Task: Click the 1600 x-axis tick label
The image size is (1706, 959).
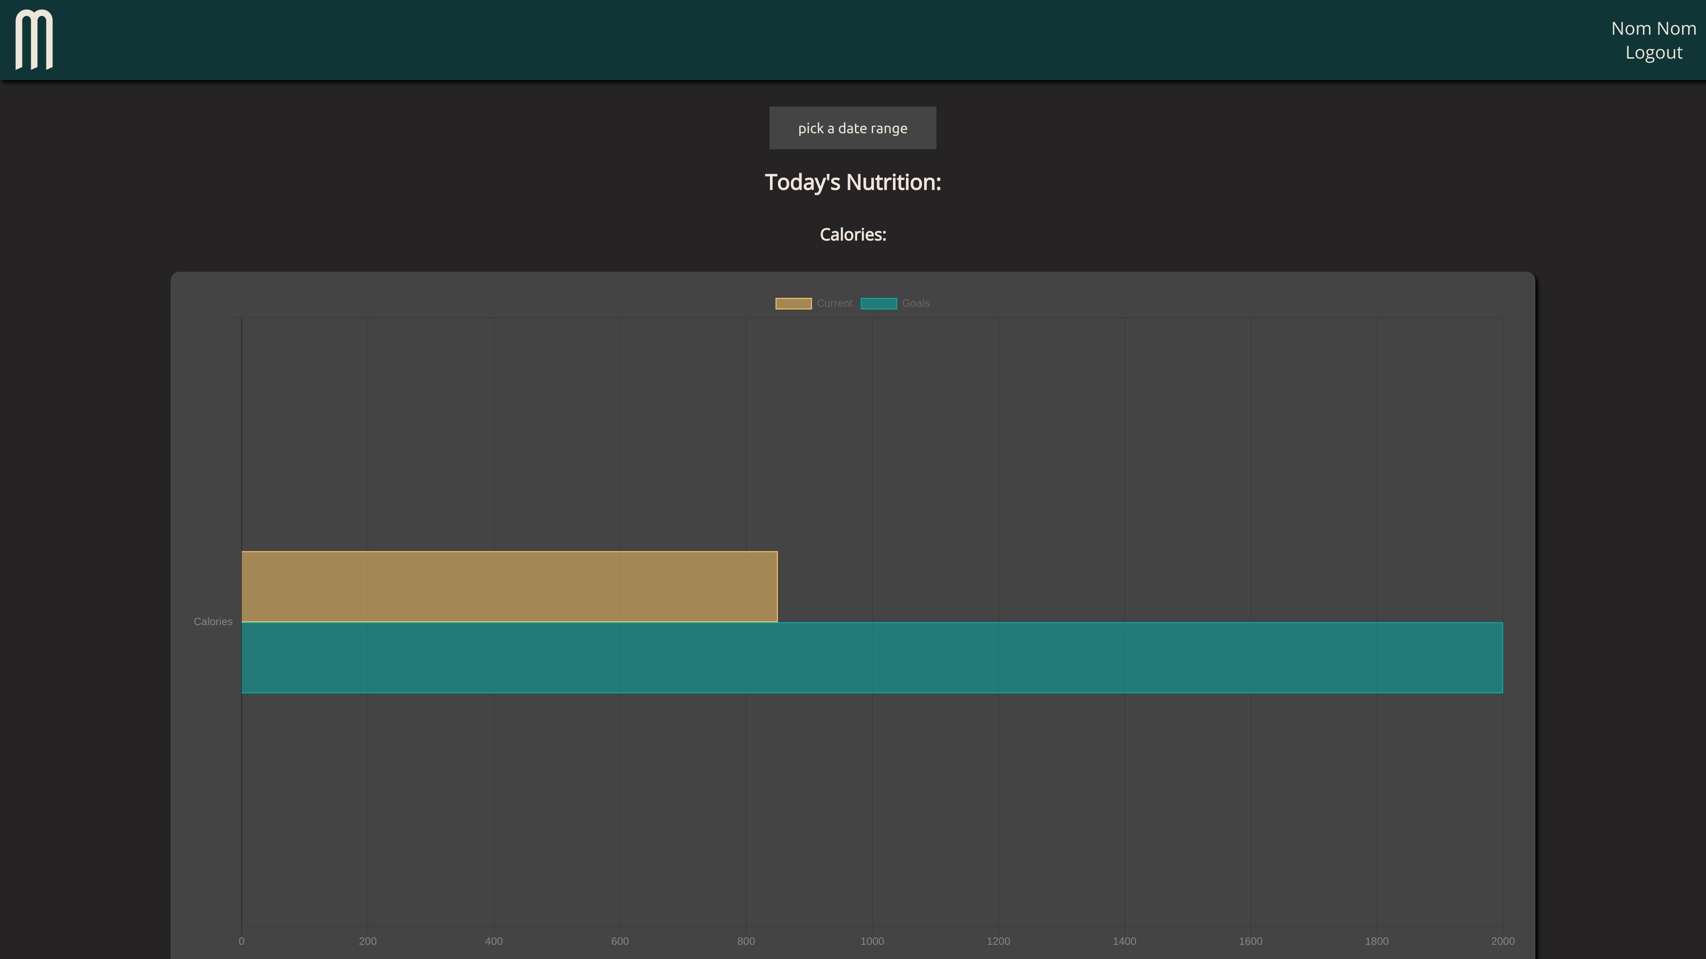Action: point(1250,941)
